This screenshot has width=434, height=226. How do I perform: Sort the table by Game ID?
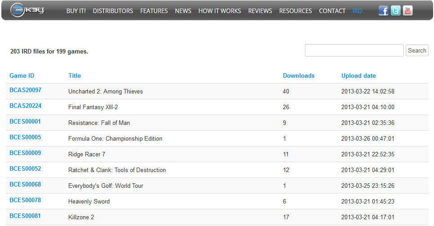point(22,75)
